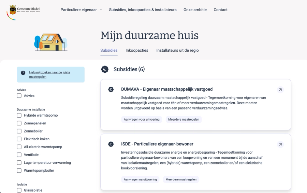307x193 pixels.
Task: Click the Gemeente Bladel logo
Action: coord(23,13)
